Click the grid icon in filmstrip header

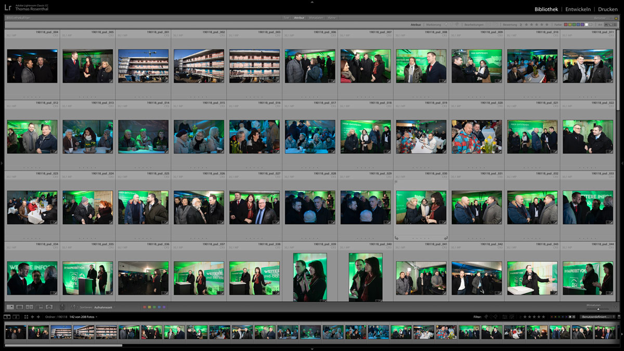point(26,317)
